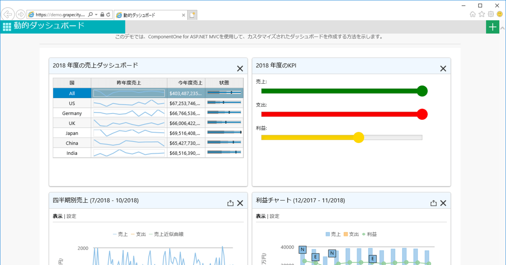Toggle 支出 legend in quarterly sales chart

pyautogui.click(x=138, y=234)
